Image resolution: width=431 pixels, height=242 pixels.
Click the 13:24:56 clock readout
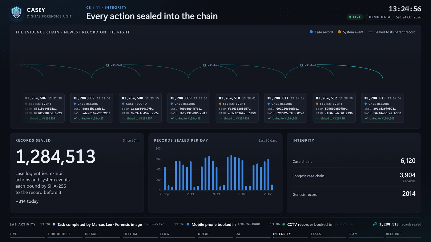click(405, 9)
